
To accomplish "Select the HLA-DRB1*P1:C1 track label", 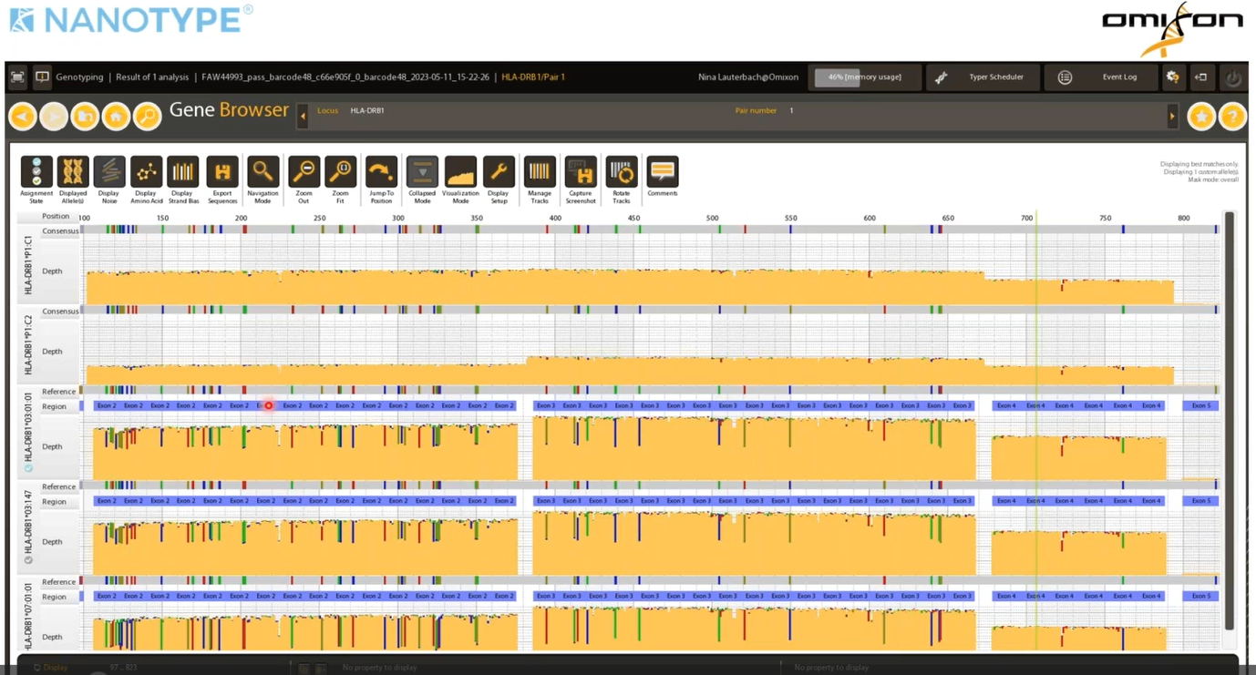I will click(28, 265).
